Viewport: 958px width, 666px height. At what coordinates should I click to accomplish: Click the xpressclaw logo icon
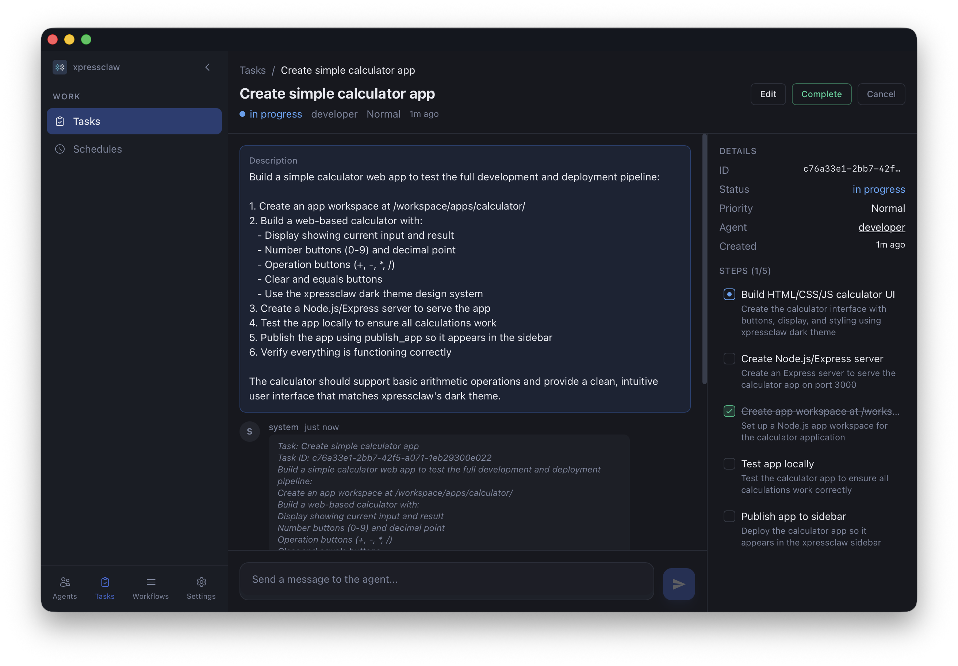pos(60,67)
